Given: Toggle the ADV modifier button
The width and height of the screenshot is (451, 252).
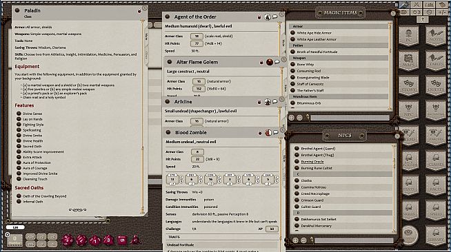Looking at the screenshot, I should [30, 236].
